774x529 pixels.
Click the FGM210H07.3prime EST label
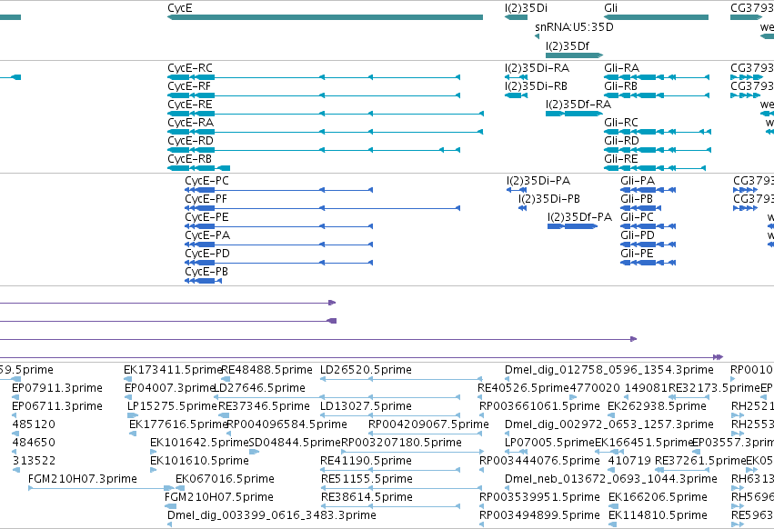pyautogui.click(x=83, y=480)
